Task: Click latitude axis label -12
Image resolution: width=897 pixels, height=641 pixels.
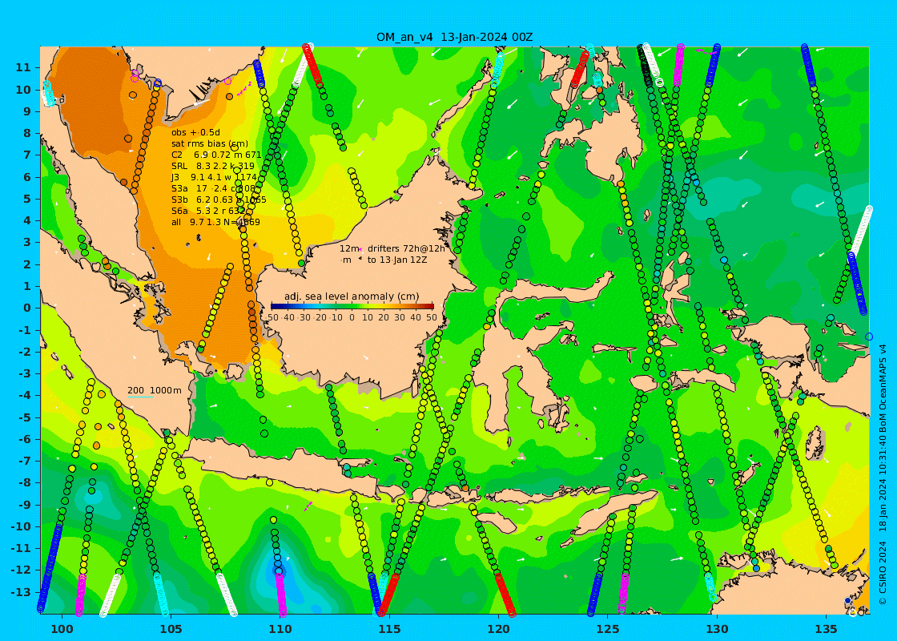Action: 21,570
